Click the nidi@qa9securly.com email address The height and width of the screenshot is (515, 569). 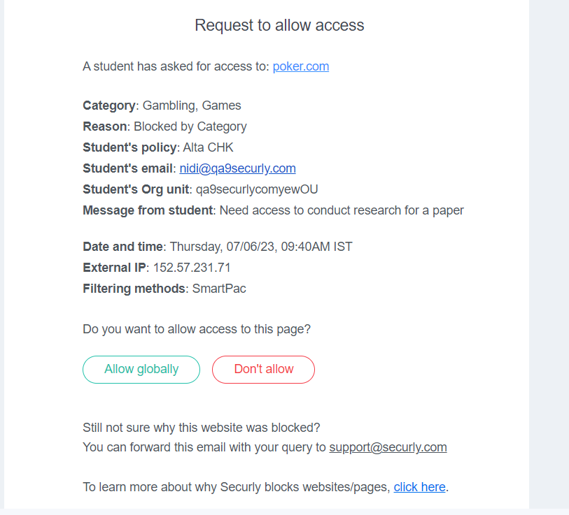238,168
